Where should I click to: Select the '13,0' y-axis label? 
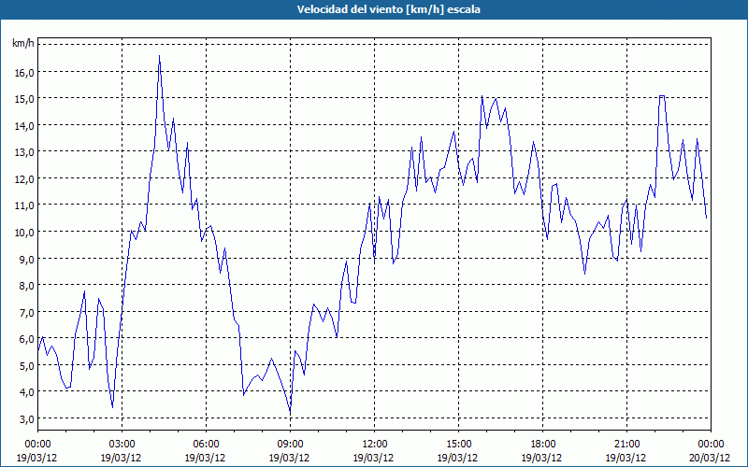[24, 152]
